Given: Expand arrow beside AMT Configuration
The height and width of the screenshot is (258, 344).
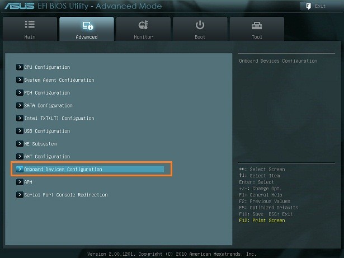Looking at the screenshot, I should pos(20,156).
